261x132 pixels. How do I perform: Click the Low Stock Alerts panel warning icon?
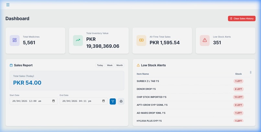click(x=138, y=65)
